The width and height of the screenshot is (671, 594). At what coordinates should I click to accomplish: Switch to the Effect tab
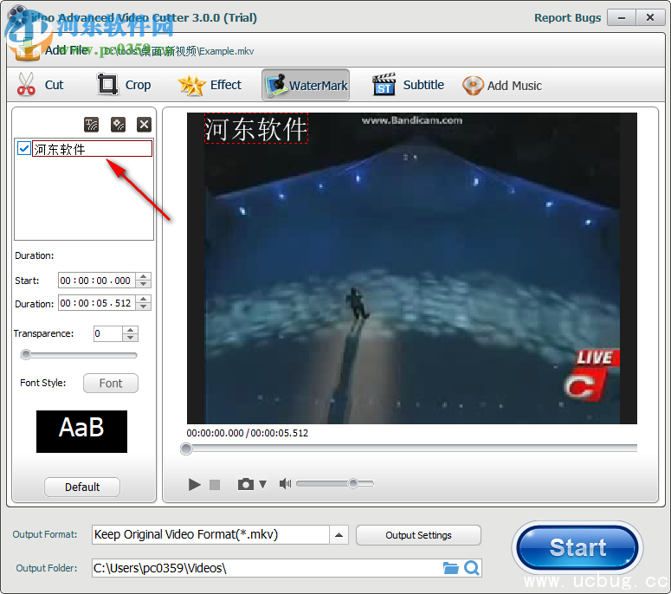210,85
